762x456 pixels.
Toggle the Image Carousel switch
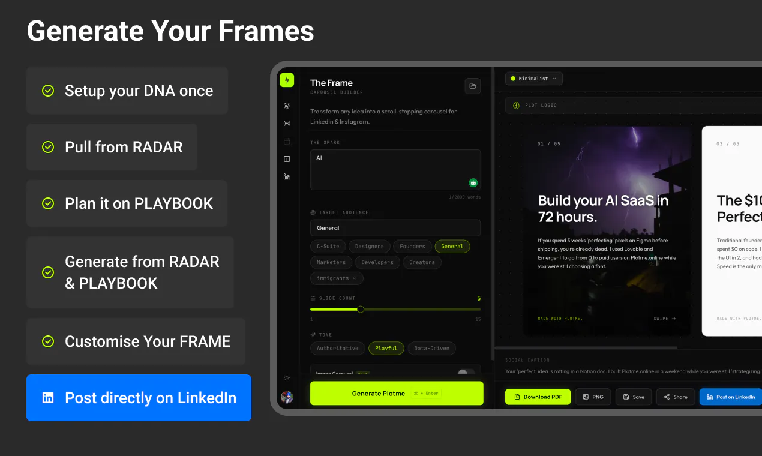466,373
